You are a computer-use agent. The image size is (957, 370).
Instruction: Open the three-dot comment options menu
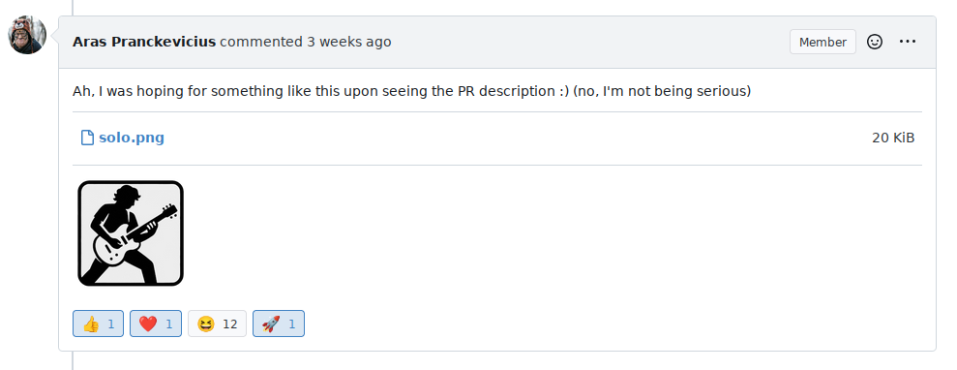[908, 42]
